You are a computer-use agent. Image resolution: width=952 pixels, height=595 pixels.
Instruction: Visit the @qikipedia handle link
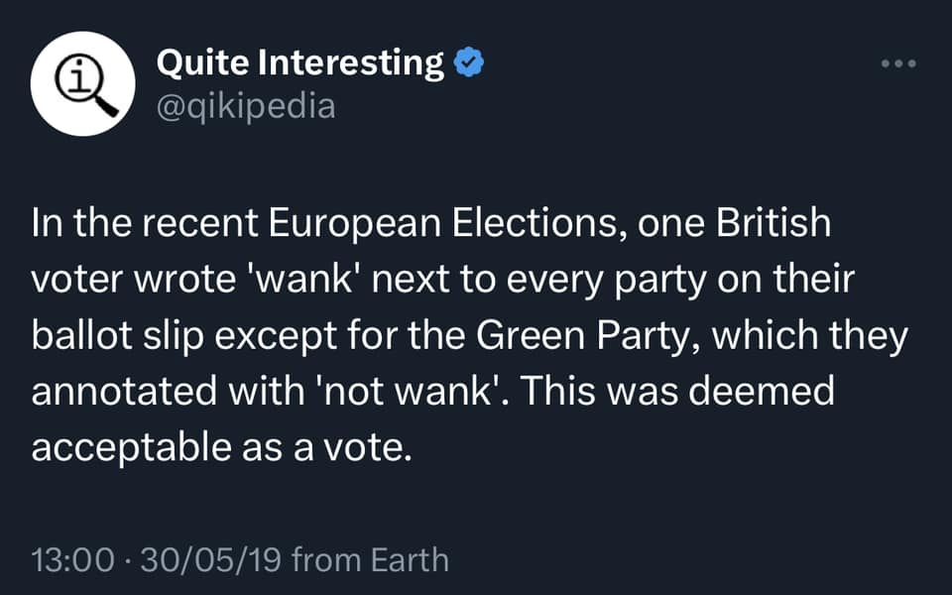click(246, 105)
